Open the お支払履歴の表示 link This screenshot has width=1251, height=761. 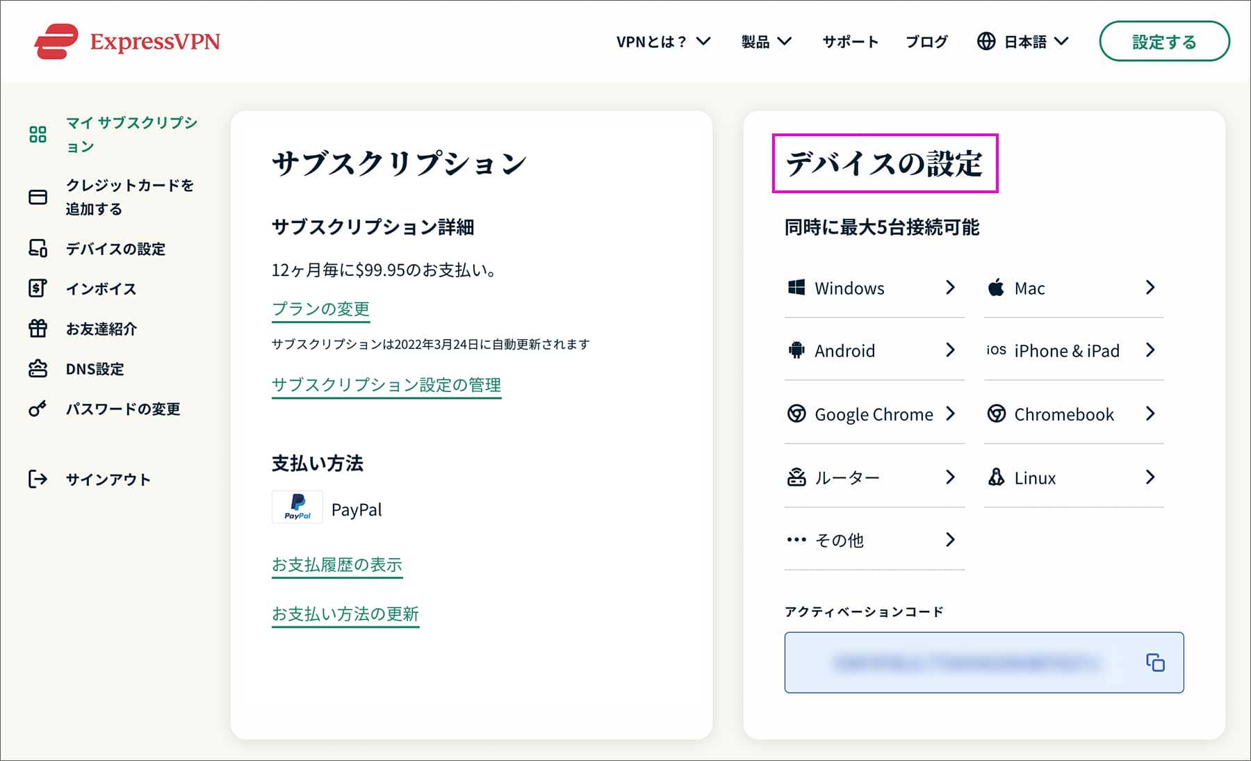[x=337, y=564]
